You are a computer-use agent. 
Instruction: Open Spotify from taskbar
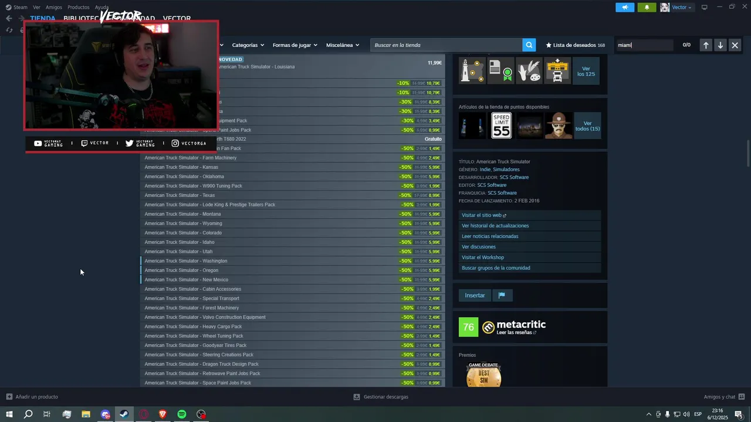coord(182,414)
